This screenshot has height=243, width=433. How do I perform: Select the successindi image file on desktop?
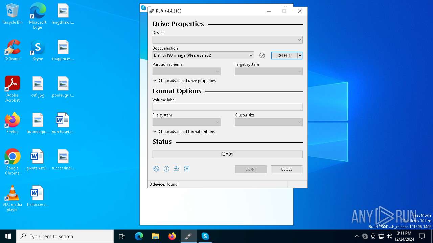[x=63, y=160]
